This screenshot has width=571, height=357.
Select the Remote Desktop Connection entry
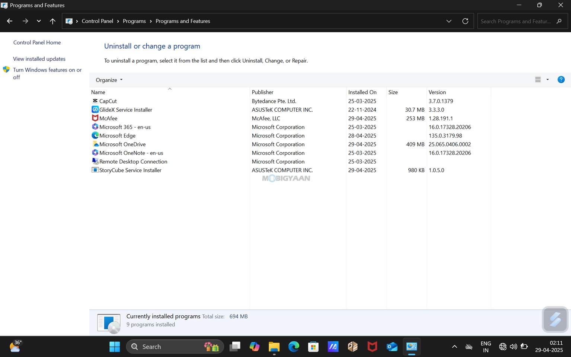pyautogui.click(x=133, y=162)
